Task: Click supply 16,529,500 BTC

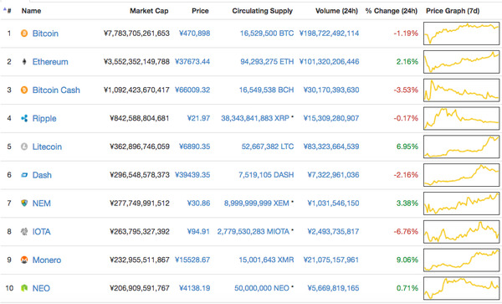Action: [267, 33]
